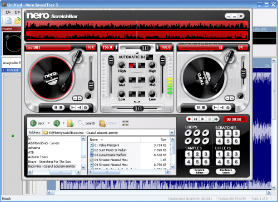278x202 pixels.
Task: Set loop end point on left deck
Action: tap(79, 107)
